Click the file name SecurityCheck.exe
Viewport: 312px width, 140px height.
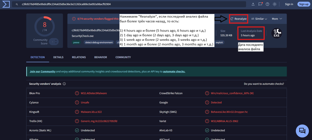83,36
